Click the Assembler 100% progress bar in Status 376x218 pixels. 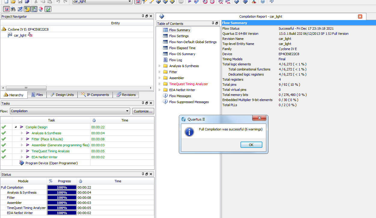pyautogui.click(x=62, y=203)
